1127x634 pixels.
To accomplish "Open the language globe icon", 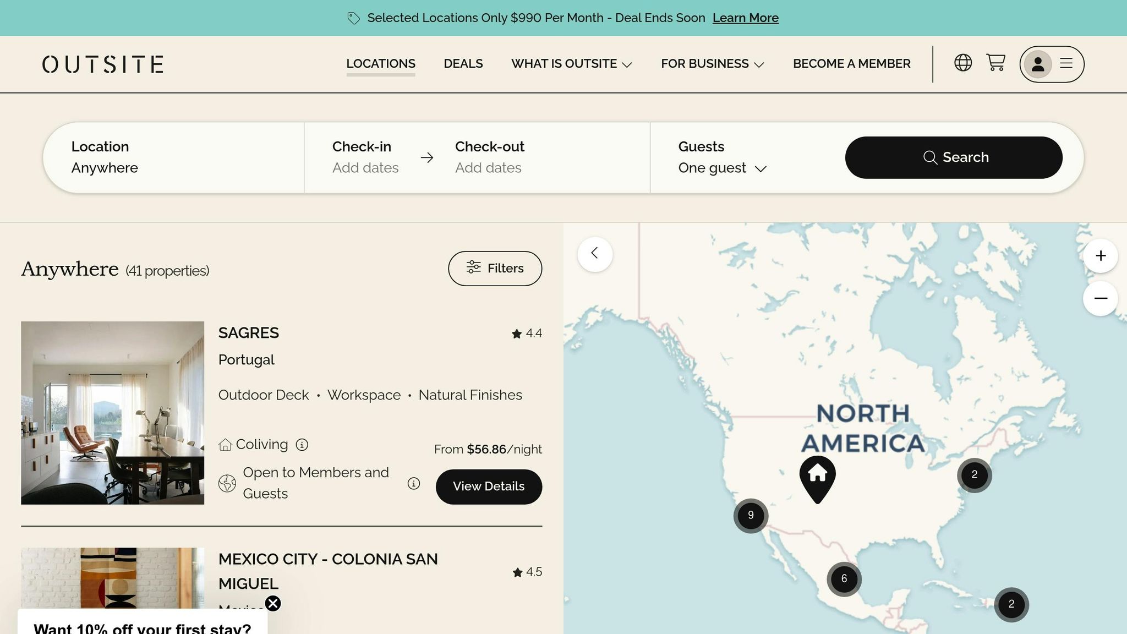I will 962,63.
